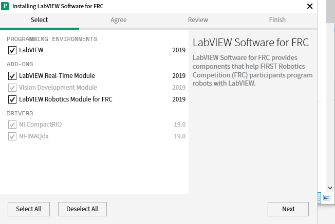Click the NI-IMAQdx driver checkbox
This screenshot has width=335, height=224.
point(12,136)
